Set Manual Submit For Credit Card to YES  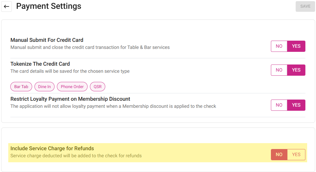click(x=296, y=46)
